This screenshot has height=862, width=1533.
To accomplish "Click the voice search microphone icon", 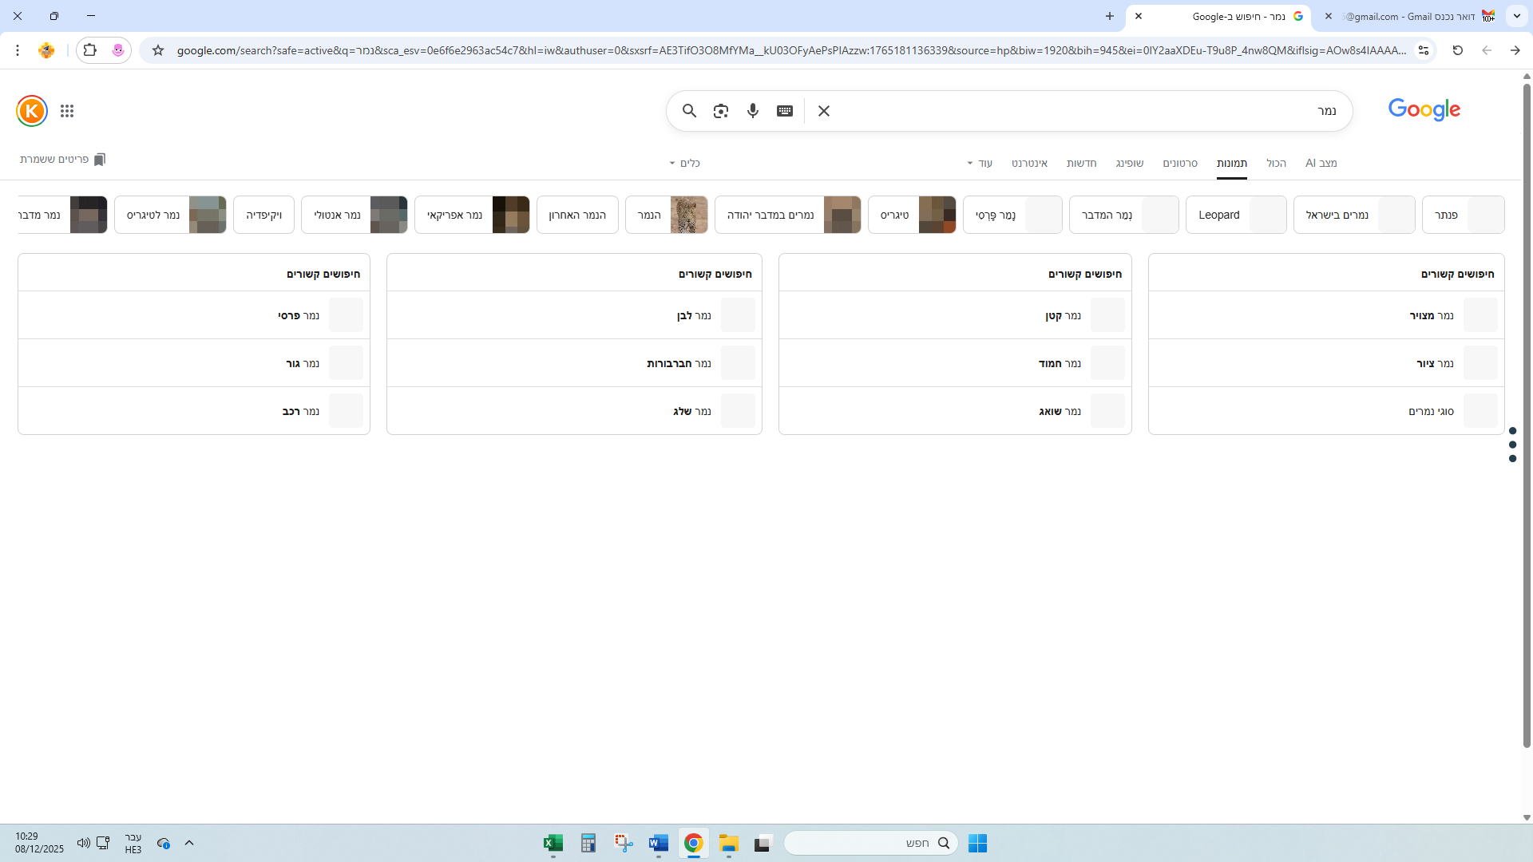I will pos(752,111).
